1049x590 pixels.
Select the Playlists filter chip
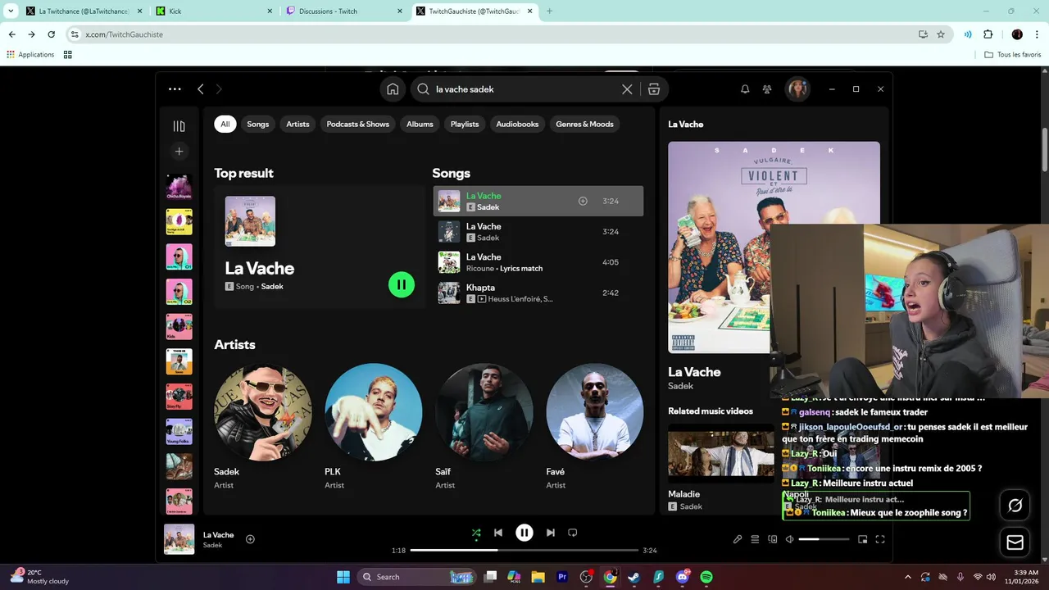point(465,124)
